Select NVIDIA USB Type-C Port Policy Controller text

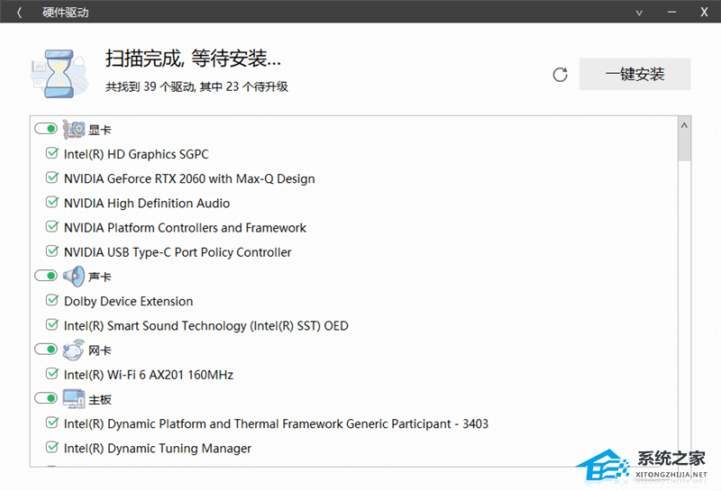pyautogui.click(x=178, y=252)
